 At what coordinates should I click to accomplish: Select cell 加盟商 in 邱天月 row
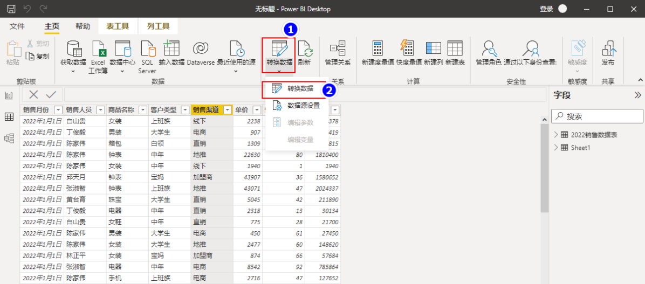pyautogui.click(x=211, y=177)
